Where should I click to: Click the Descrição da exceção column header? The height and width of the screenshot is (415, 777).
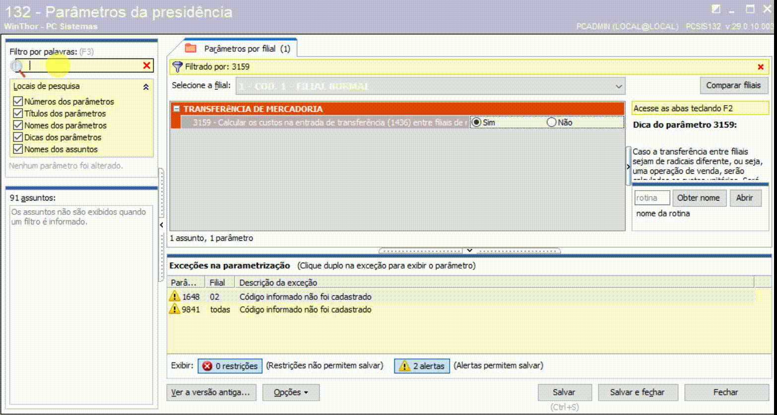point(494,282)
